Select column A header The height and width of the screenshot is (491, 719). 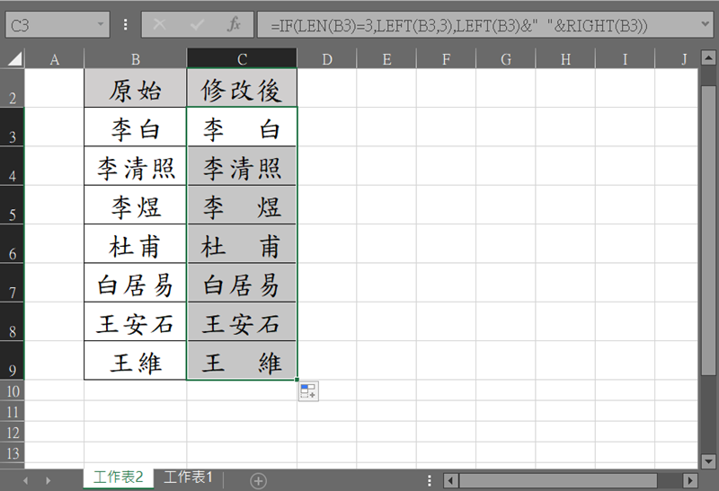tap(55, 59)
